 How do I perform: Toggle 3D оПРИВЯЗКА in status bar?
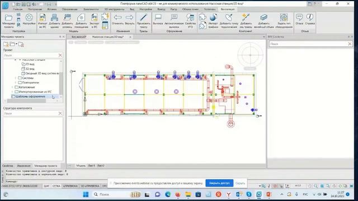pyautogui.click(x=89, y=186)
